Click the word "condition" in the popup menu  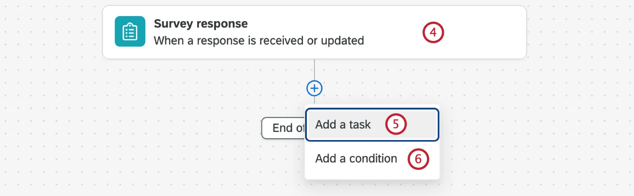(373, 159)
